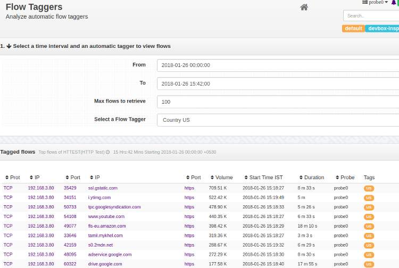The height and width of the screenshot is (268, 399).
Task: Edit the Max flows to retrieve field
Action: 278,102
